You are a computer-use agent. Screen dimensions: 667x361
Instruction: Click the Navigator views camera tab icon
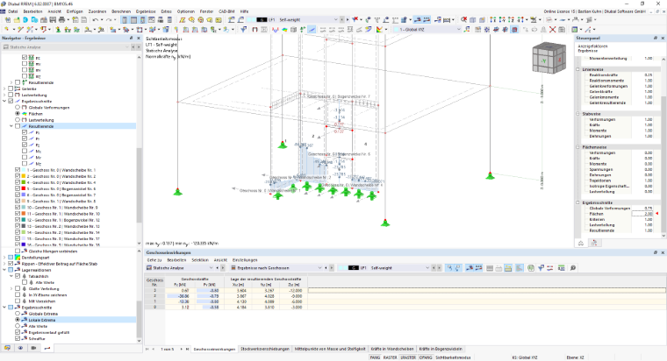(x=33, y=348)
